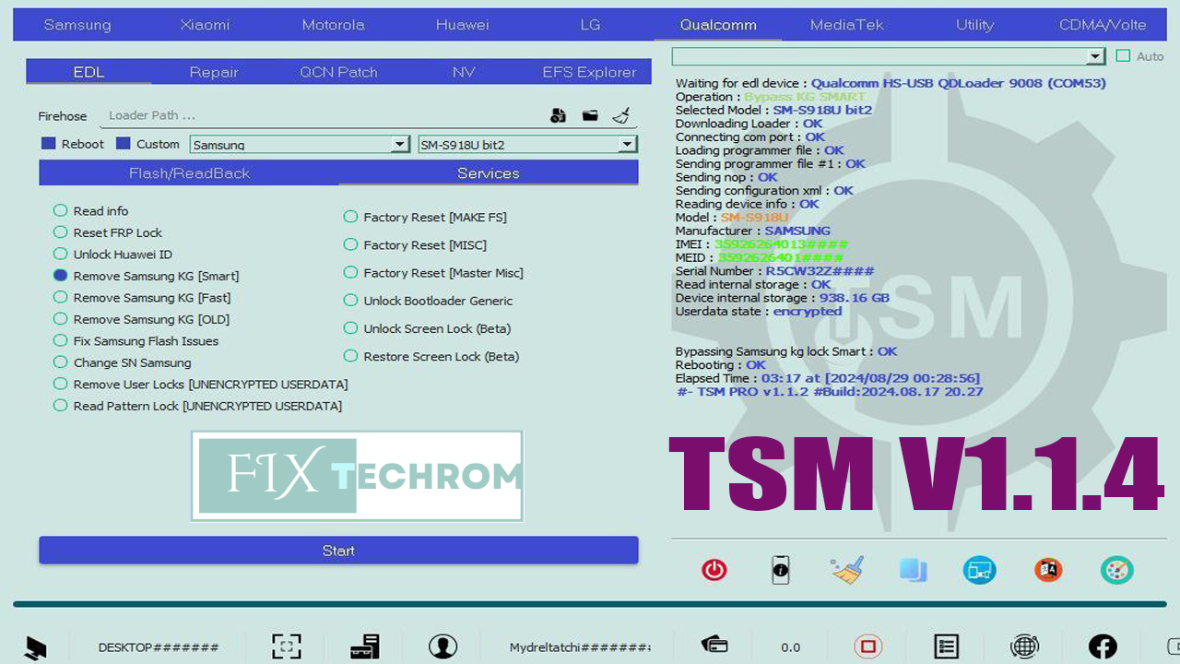Viewport: 1180px width, 664px height.
Task: Click the computer icon beside DESKTOP name
Action: tap(35, 647)
